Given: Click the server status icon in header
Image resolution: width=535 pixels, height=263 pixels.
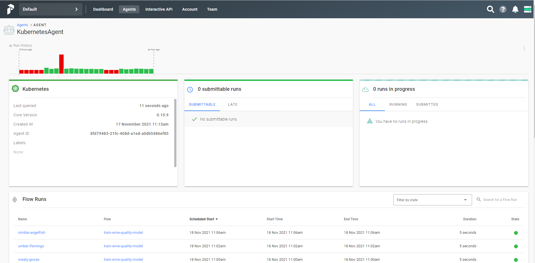Looking at the screenshot, I should point(527,9).
